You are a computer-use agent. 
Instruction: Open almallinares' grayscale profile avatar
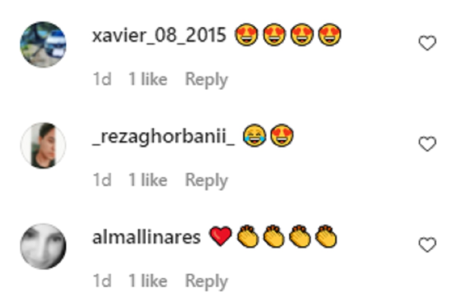coord(43,246)
